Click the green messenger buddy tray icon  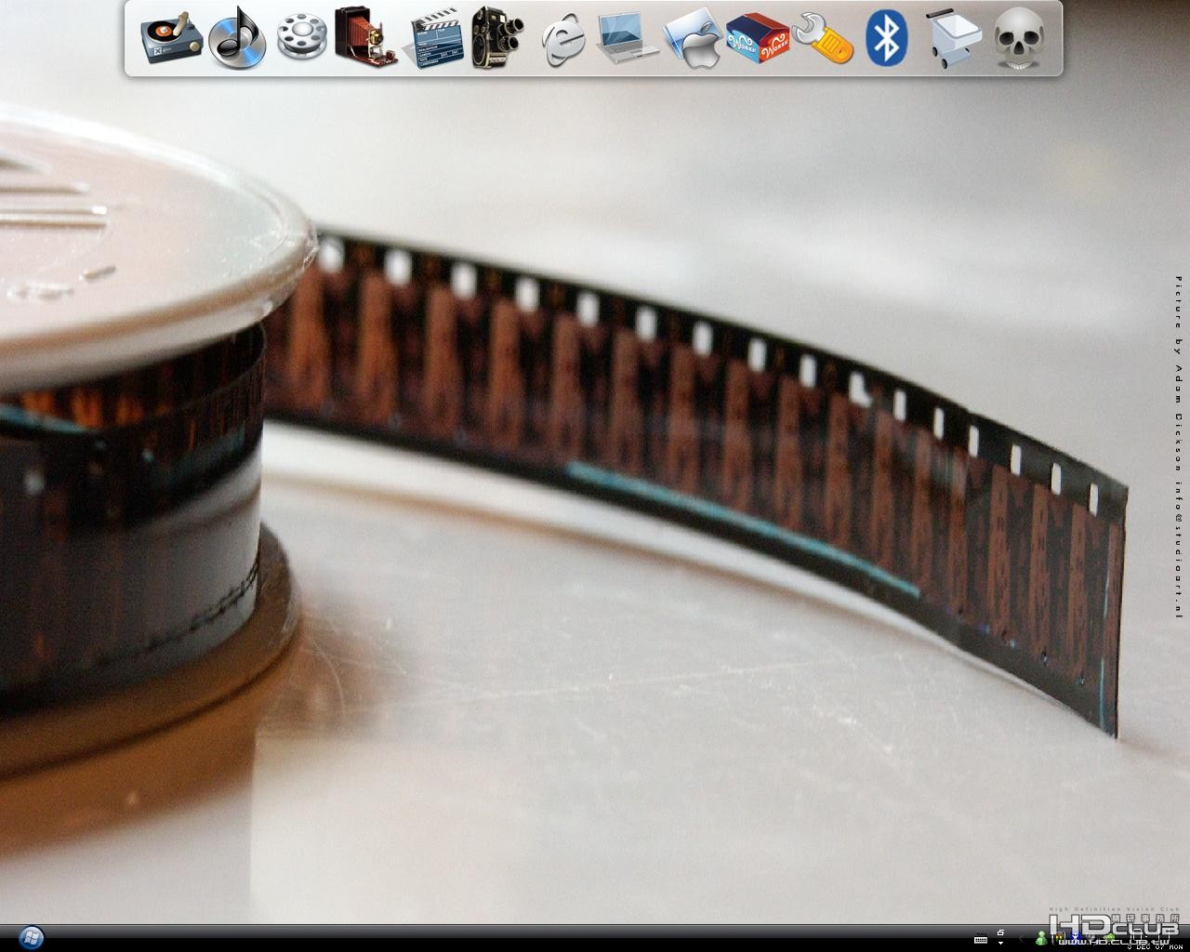[x=1039, y=937]
